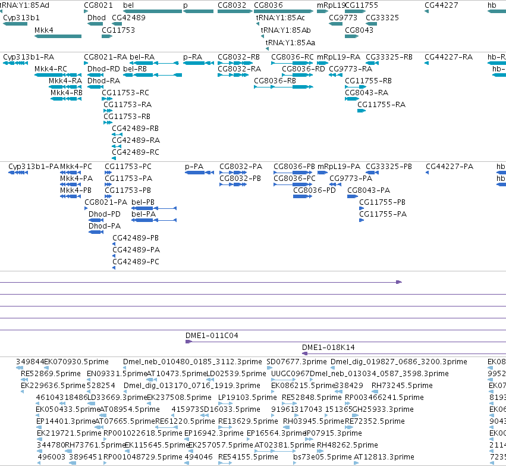Click the CG11753-RC transcript label
The width and height of the screenshot is (506, 466).
[x=125, y=93]
